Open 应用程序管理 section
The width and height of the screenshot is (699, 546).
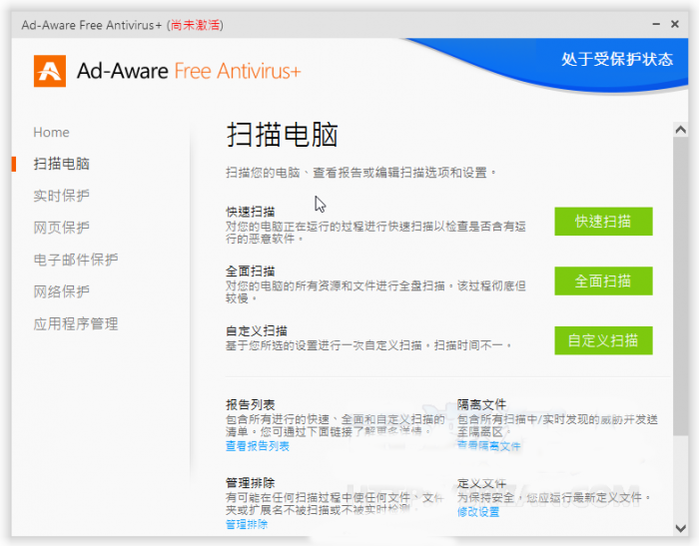(x=76, y=324)
